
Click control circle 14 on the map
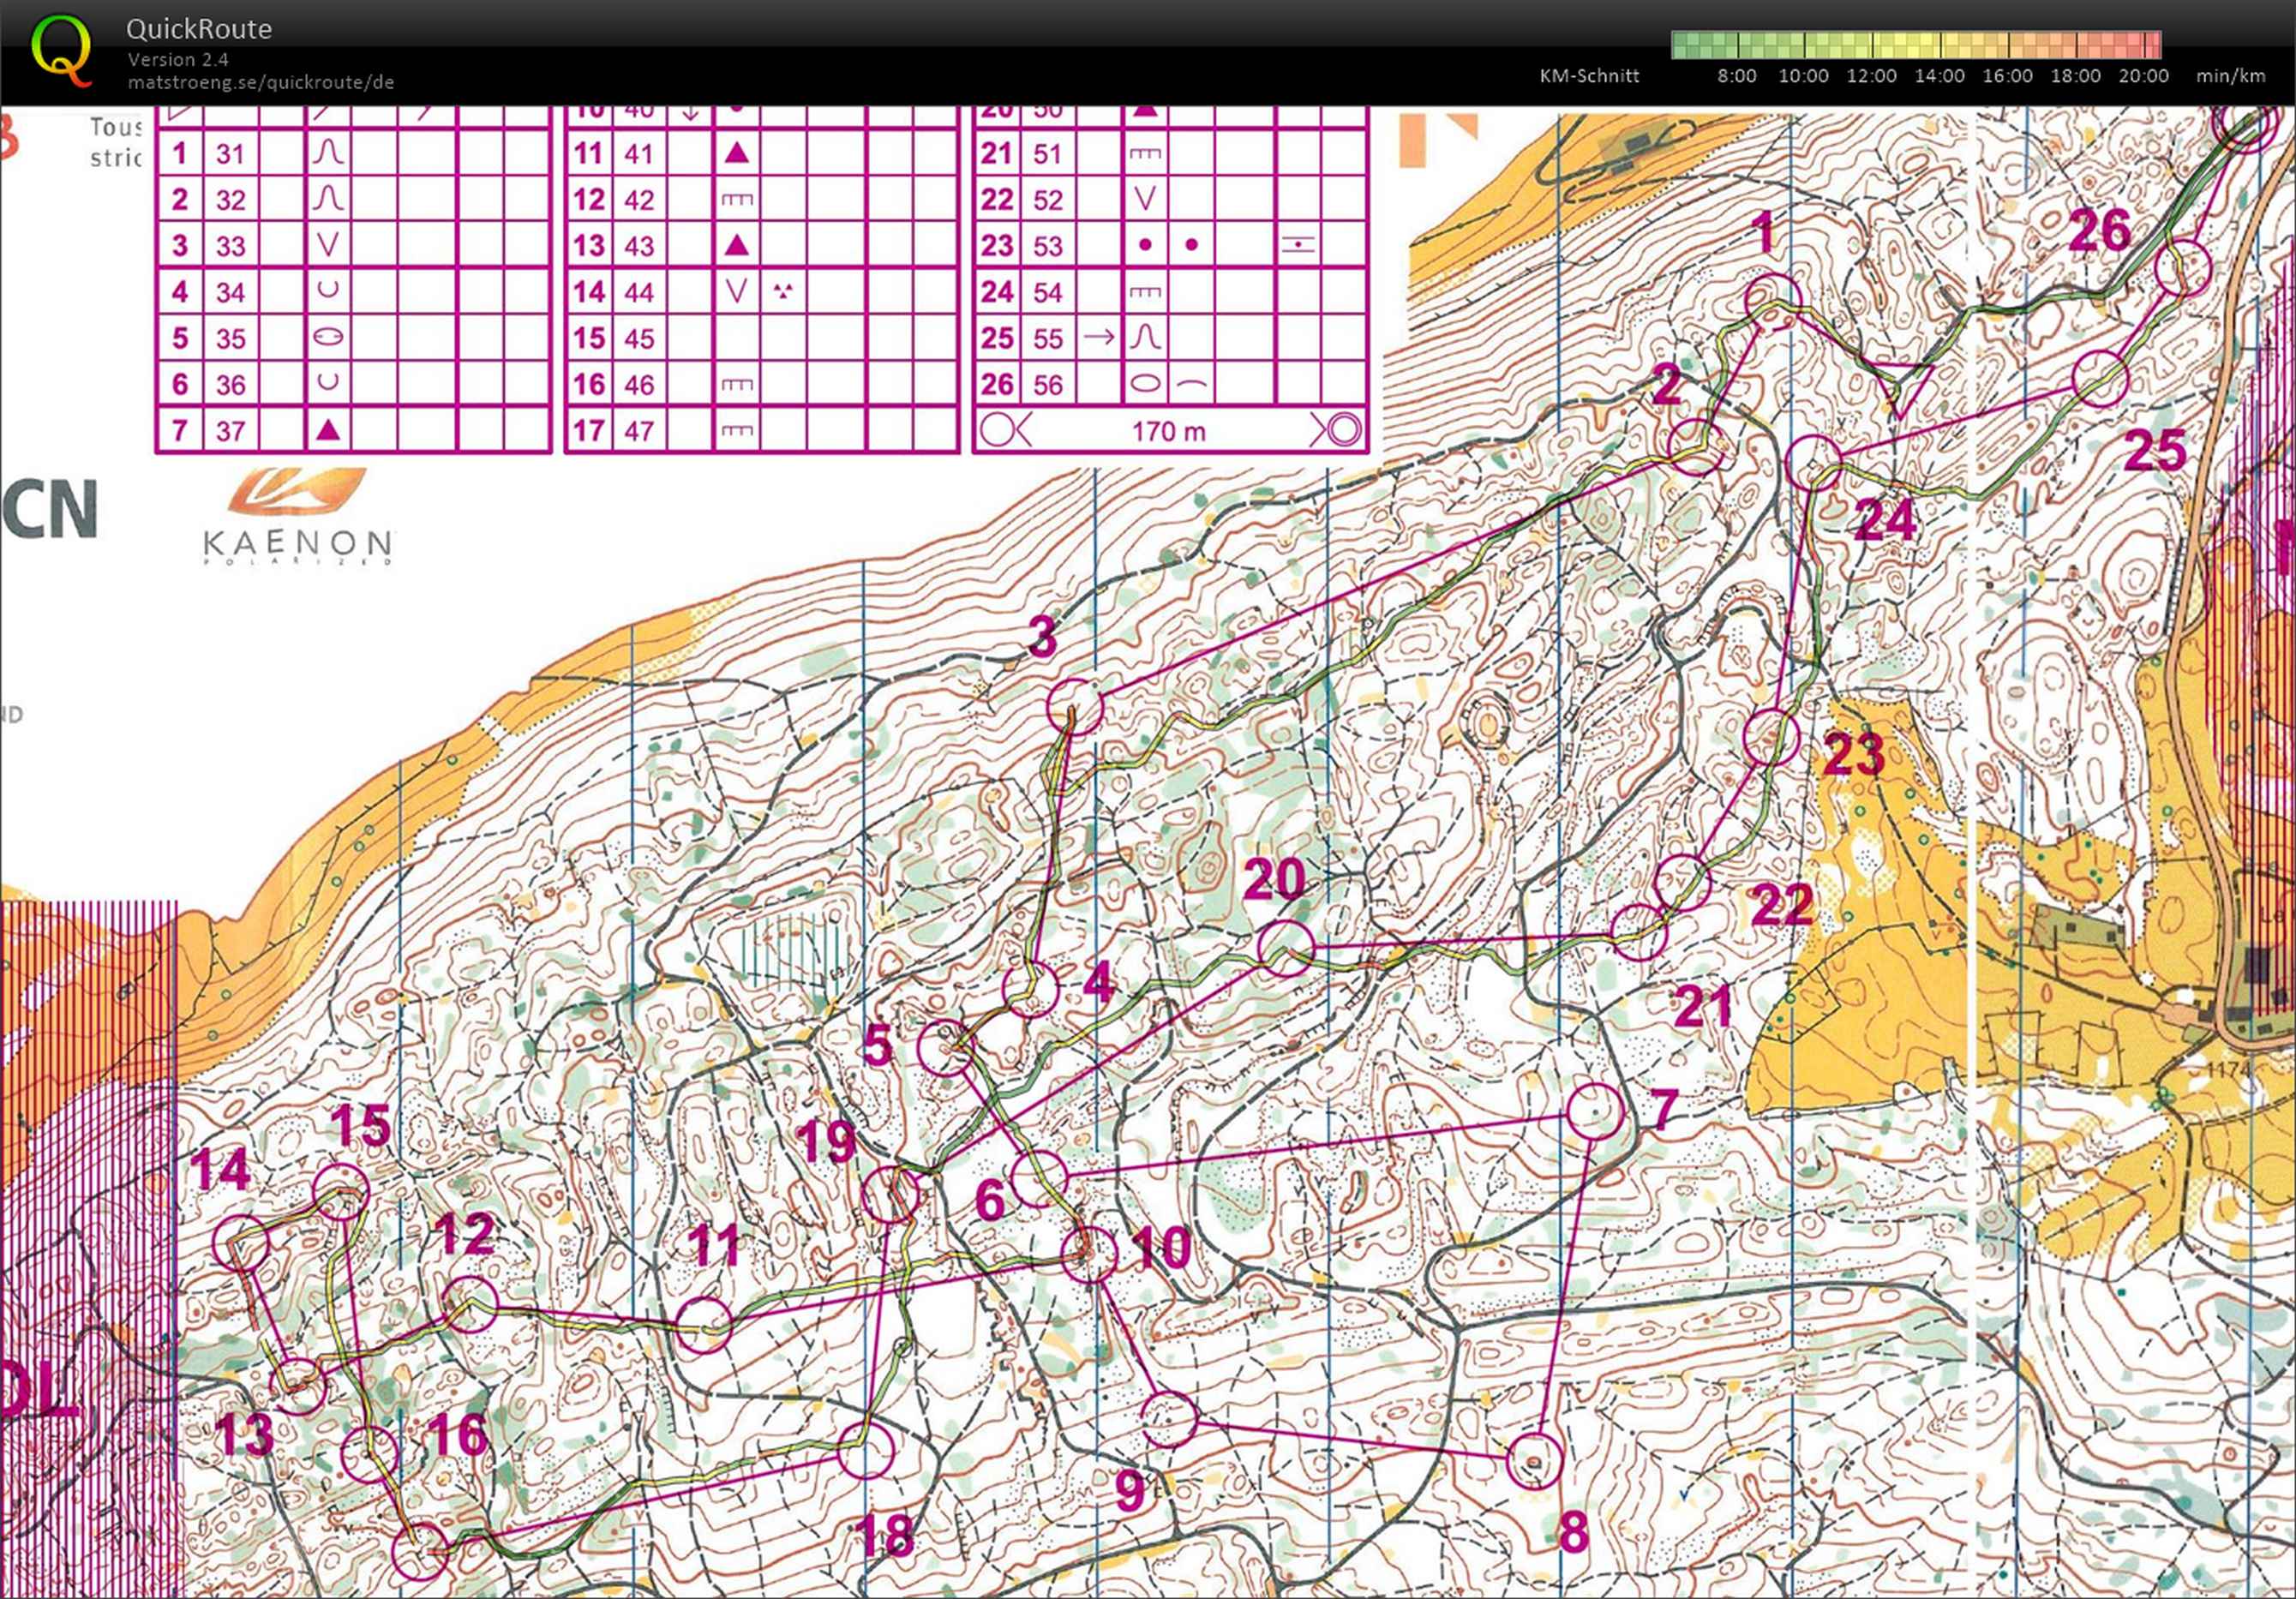(241, 1243)
